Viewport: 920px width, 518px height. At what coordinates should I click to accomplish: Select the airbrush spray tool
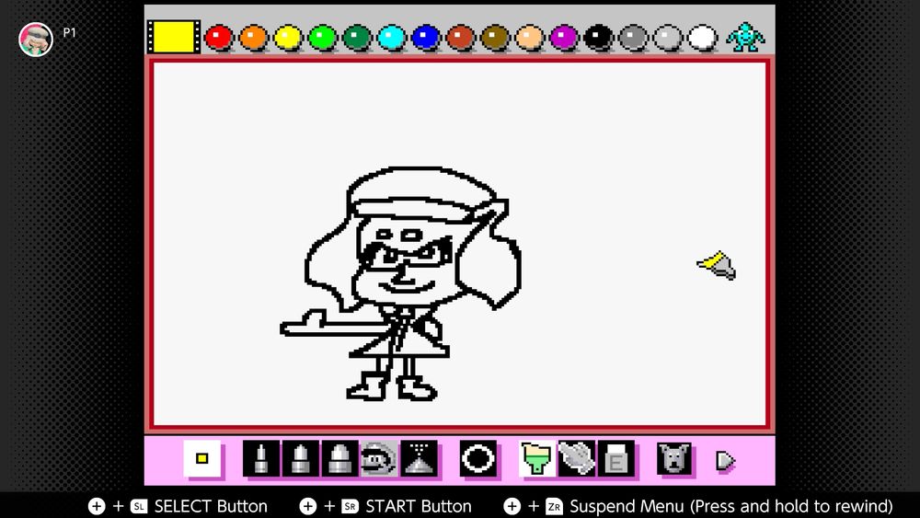pos(419,458)
